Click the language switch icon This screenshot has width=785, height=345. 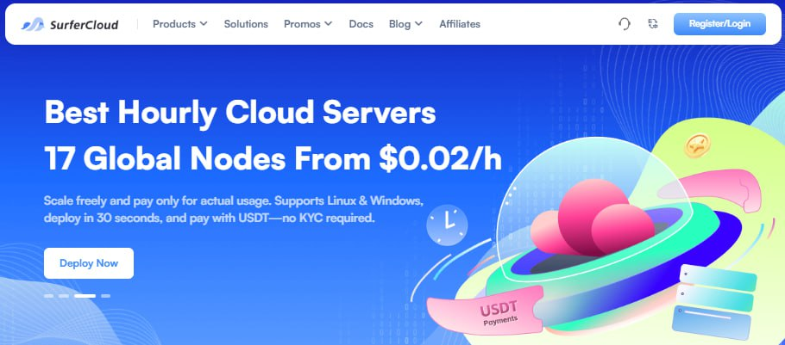tap(652, 23)
